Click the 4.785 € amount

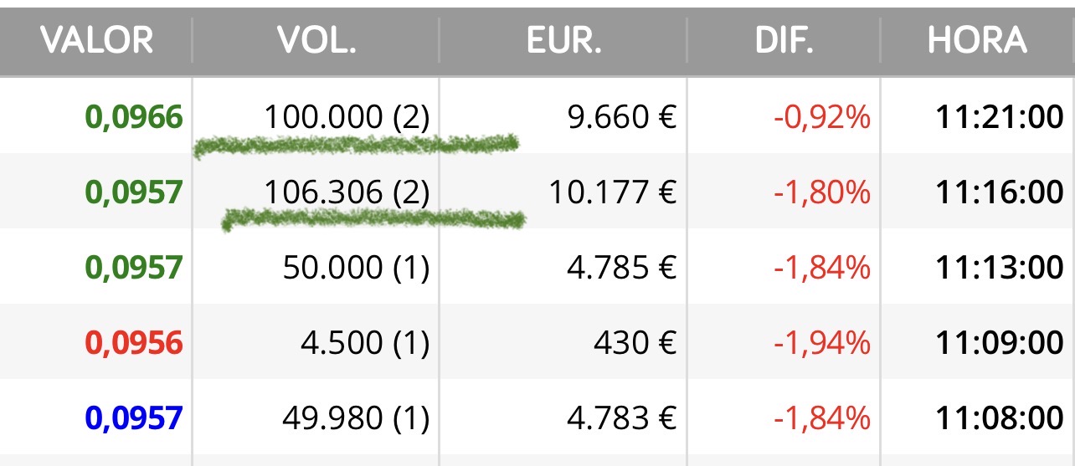pos(620,268)
